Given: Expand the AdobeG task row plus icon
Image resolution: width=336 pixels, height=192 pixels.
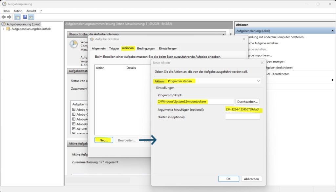Looking at the screenshot, I should click(74, 124).
